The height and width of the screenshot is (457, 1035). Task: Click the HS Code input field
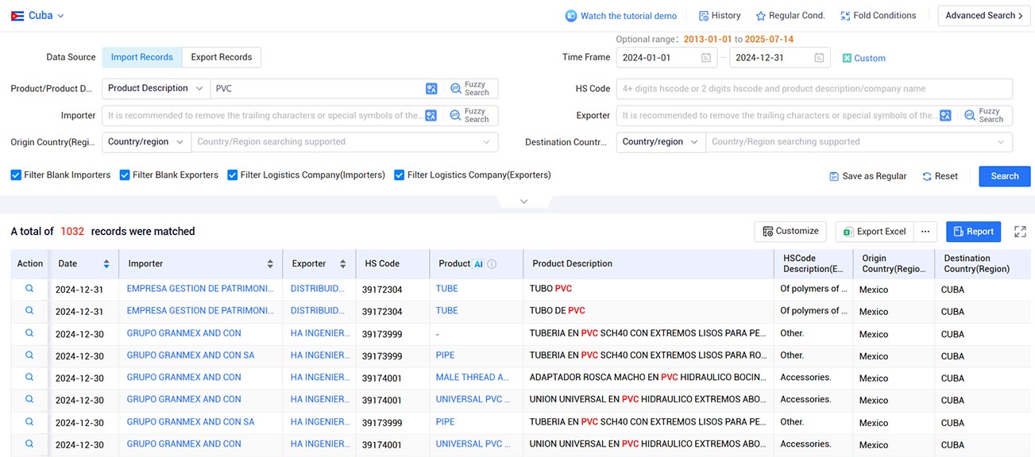point(814,89)
